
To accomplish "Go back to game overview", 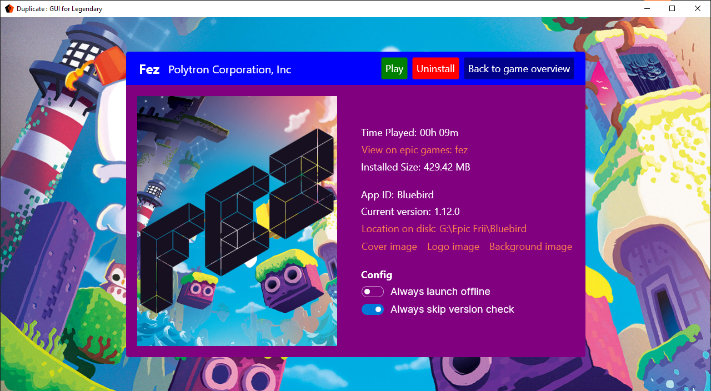I will coord(519,69).
